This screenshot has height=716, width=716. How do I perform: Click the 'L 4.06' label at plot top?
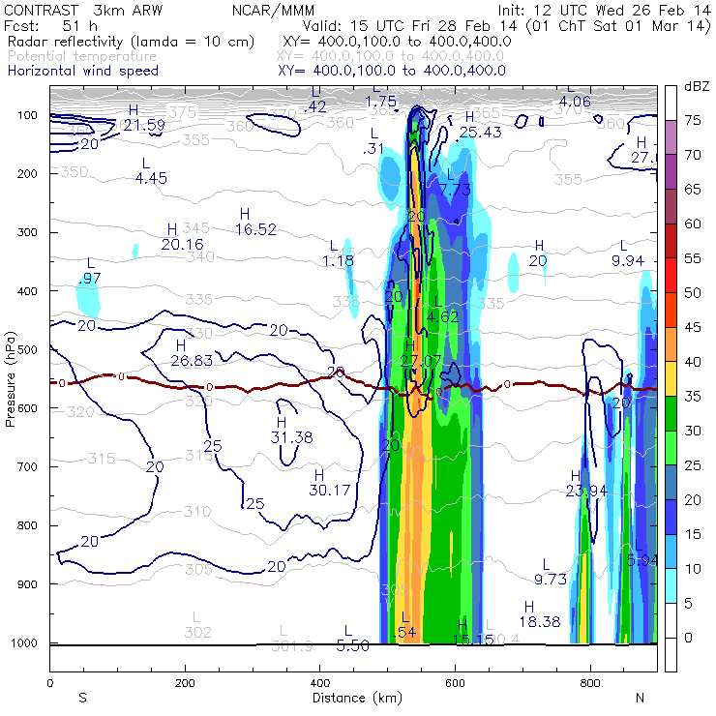click(575, 95)
